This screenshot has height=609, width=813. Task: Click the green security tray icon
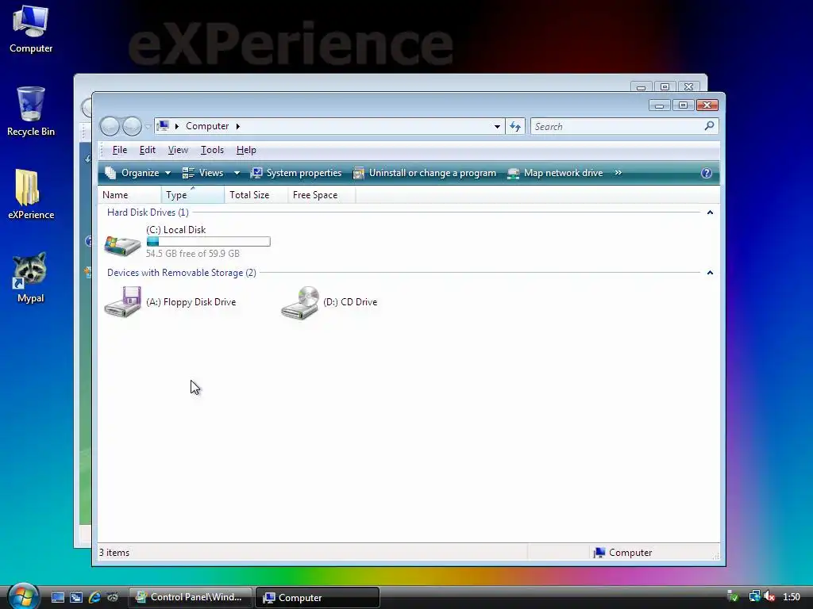[733, 597]
